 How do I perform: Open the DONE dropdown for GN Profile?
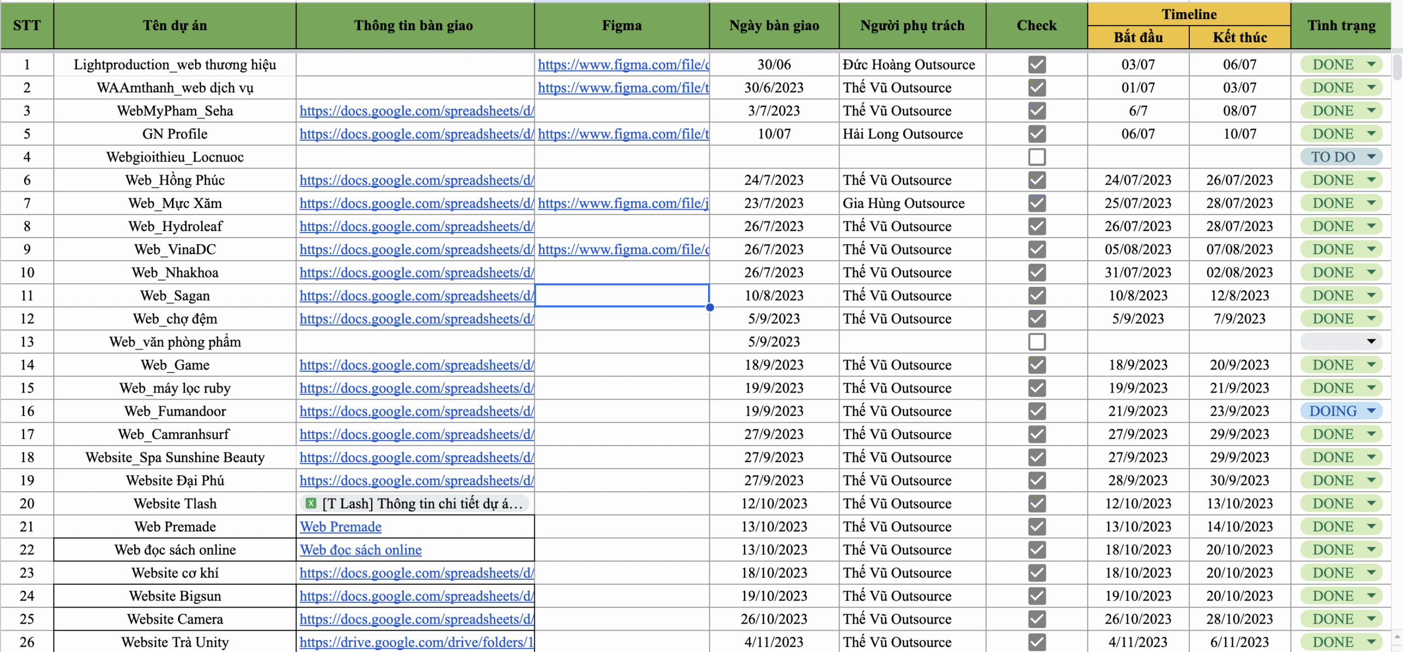[x=1371, y=134]
